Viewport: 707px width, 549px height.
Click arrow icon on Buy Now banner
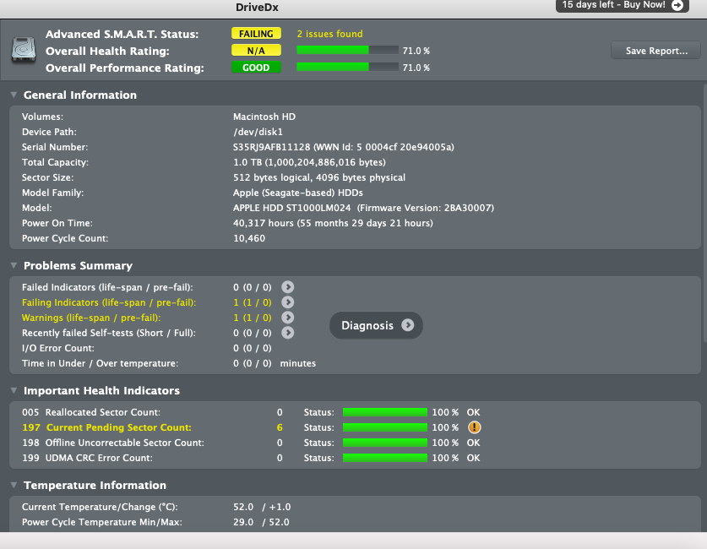(x=677, y=5)
